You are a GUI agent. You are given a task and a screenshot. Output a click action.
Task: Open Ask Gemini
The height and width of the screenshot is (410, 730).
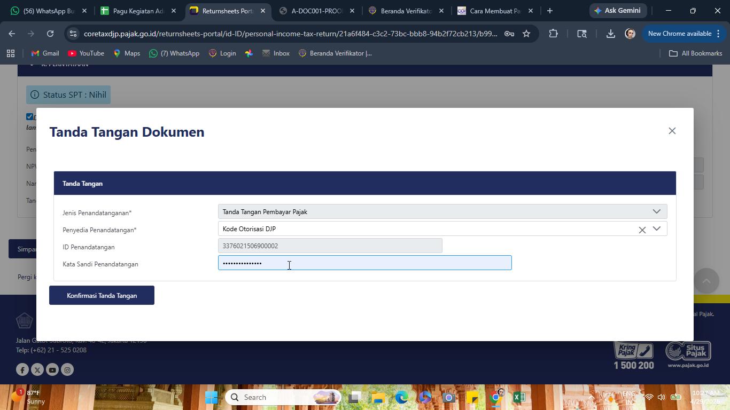618,11
